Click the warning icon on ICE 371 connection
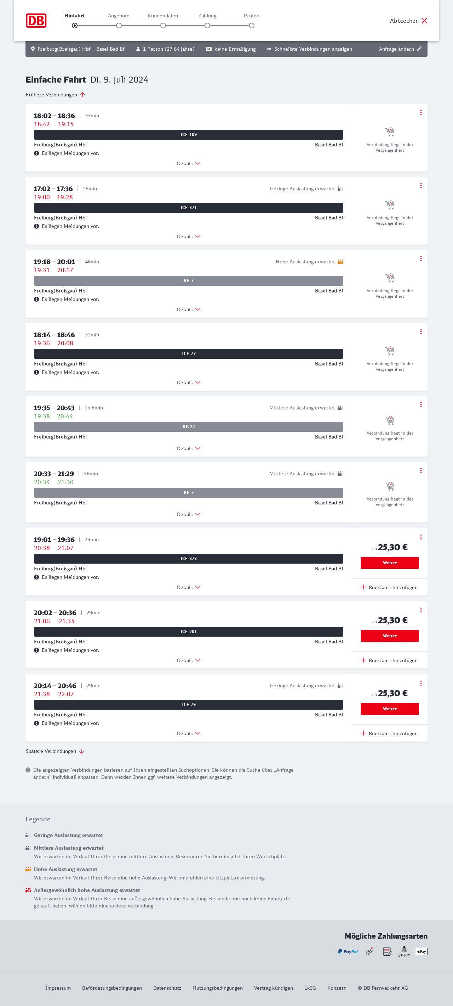This screenshot has height=1006, width=453. pos(37,226)
